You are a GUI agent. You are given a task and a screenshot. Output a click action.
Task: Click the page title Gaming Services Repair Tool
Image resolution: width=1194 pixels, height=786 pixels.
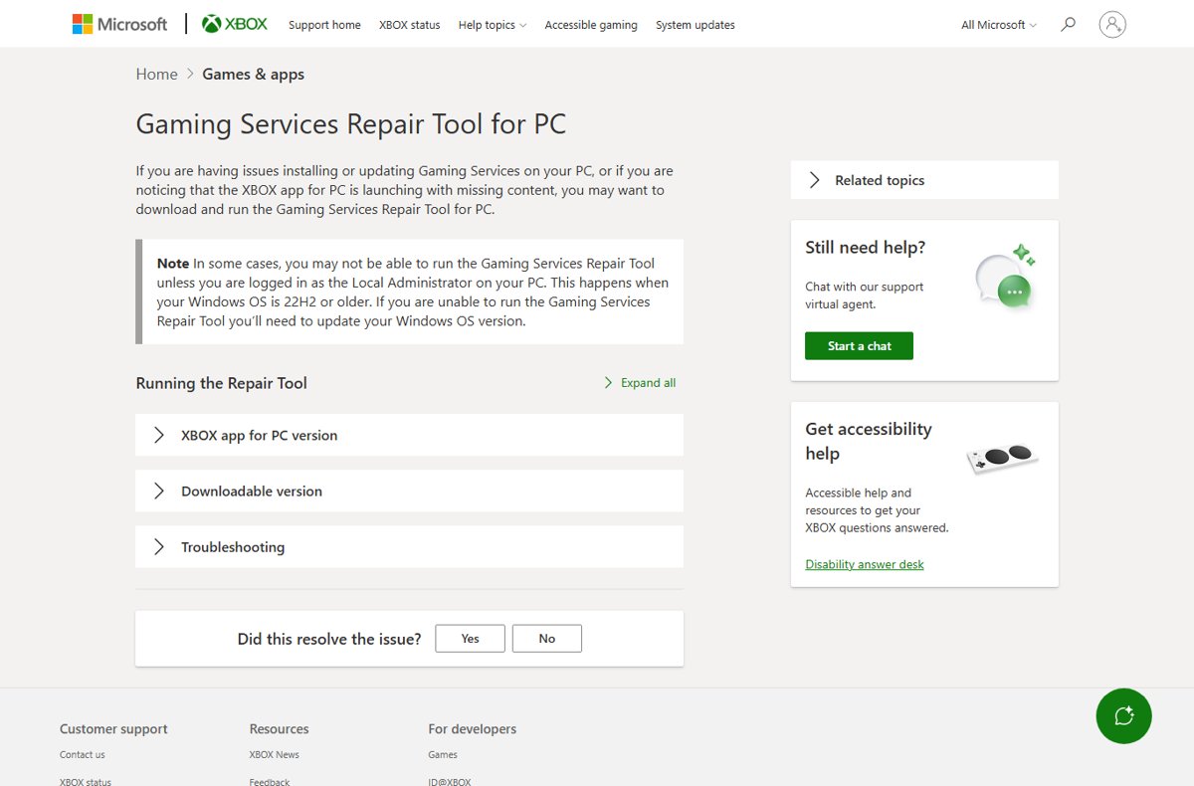coord(351,124)
